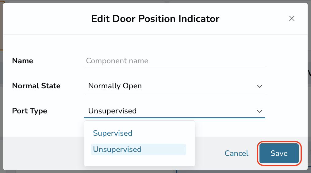Click the Component name placeholder text

point(117,61)
